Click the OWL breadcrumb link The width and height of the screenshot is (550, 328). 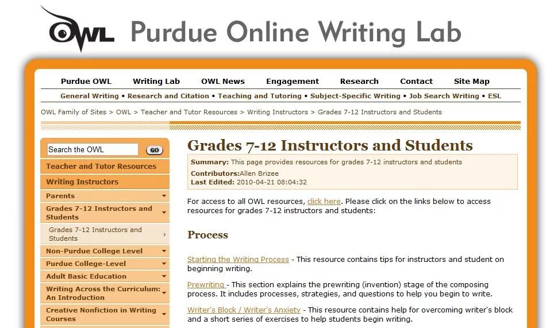tap(124, 112)
